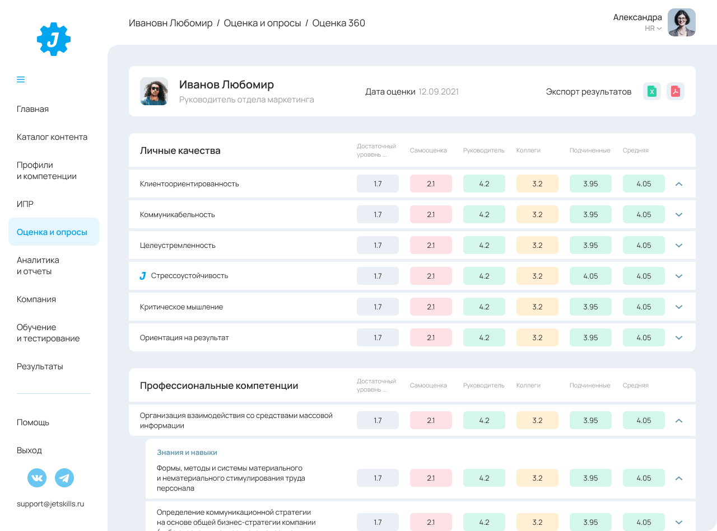
Task: Open Каталог контента menu item
Action: click(x=52, y=137)
